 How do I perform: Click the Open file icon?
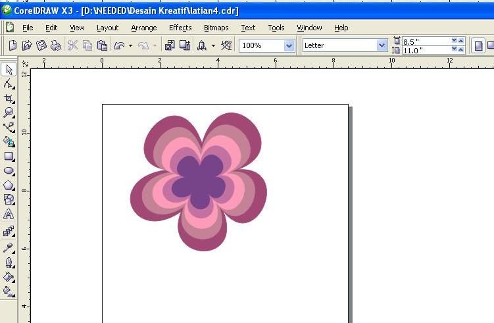[27, 45]
